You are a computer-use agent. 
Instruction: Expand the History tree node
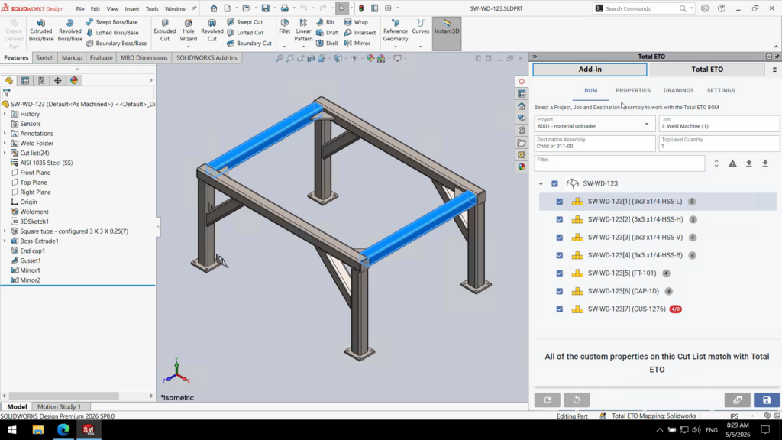pos(5,115)
